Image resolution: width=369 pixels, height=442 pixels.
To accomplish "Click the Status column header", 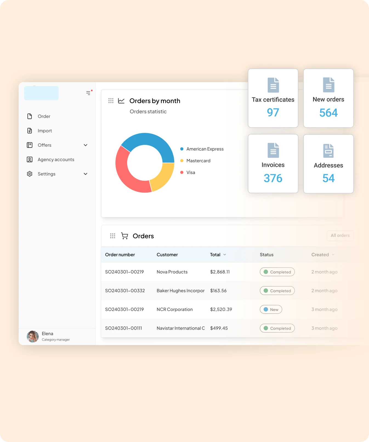I will [267, 255].
